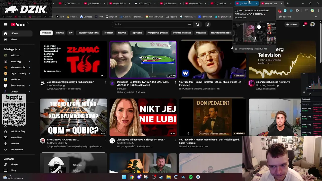
Task: Click the search magnifier button
Action: [197, 24]
